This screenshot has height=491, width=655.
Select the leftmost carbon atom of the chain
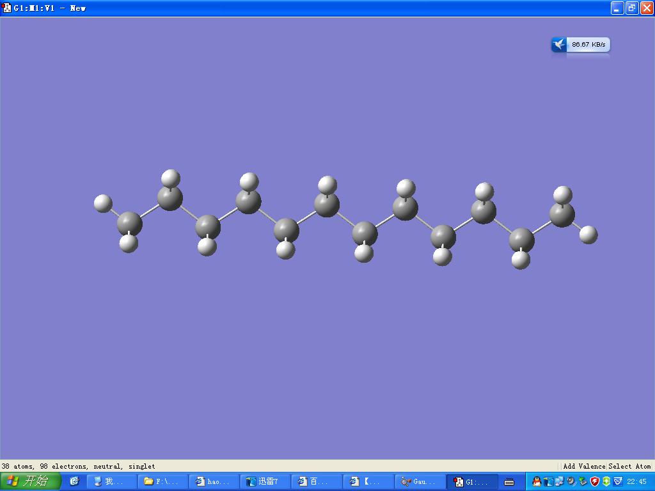point(129,223)
